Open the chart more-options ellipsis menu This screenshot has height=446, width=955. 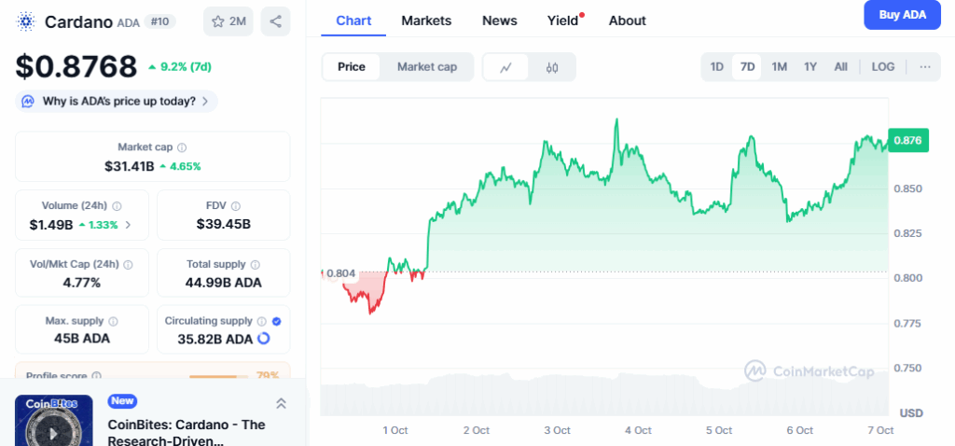tap(924, 67)
